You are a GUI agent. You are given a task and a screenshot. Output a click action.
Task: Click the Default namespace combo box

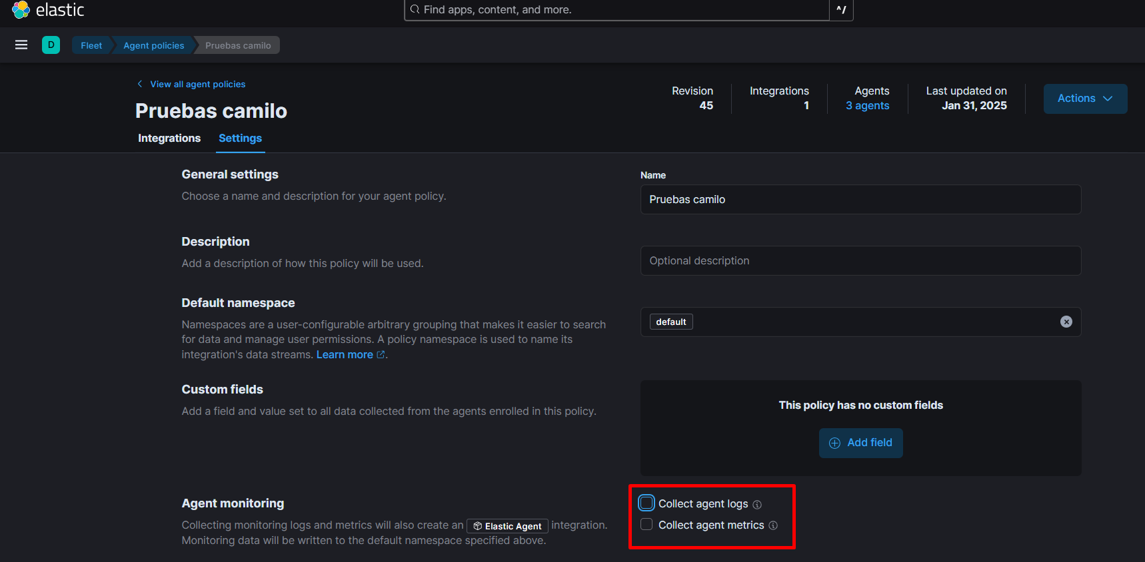coord(860,322)
